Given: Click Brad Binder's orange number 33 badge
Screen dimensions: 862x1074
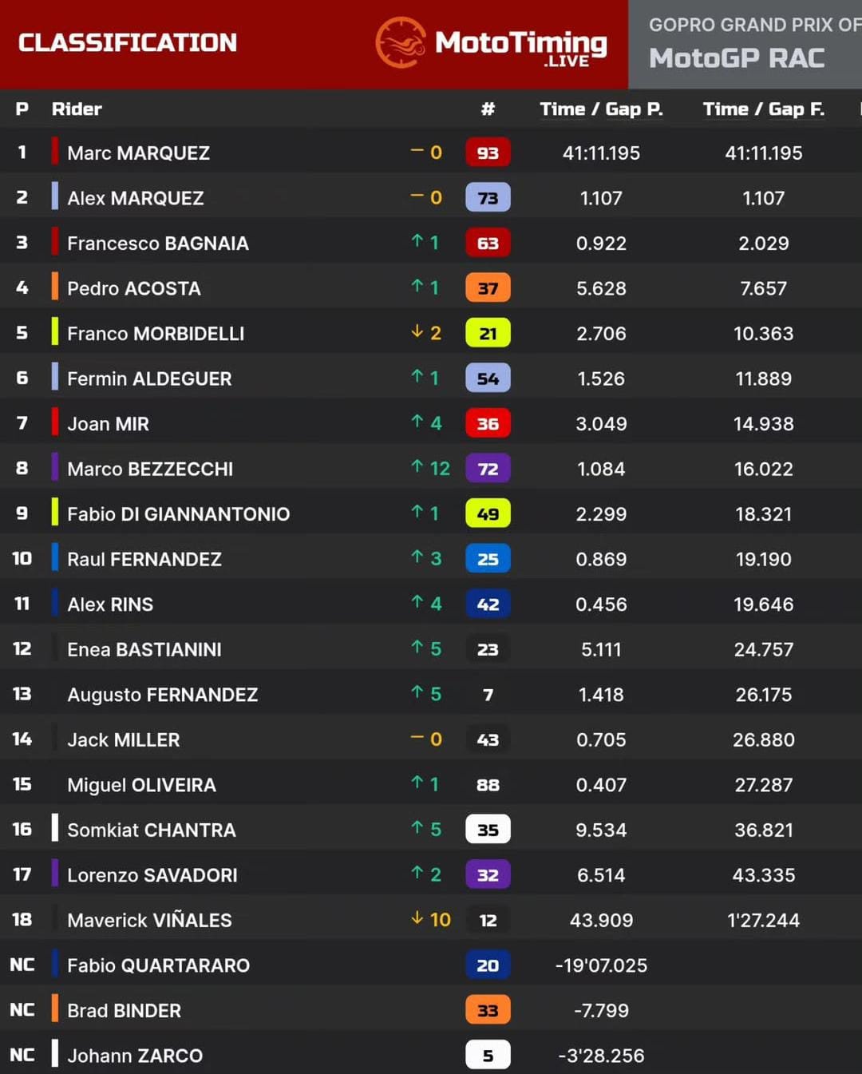Looking at the screenshot, I should click(488, 1010).
